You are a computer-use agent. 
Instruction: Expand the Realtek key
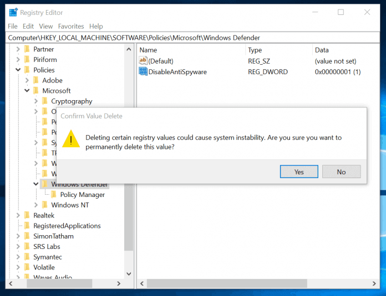click(x=18, y=215)
